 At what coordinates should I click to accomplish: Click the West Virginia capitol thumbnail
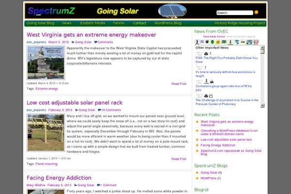click(46, 63)
